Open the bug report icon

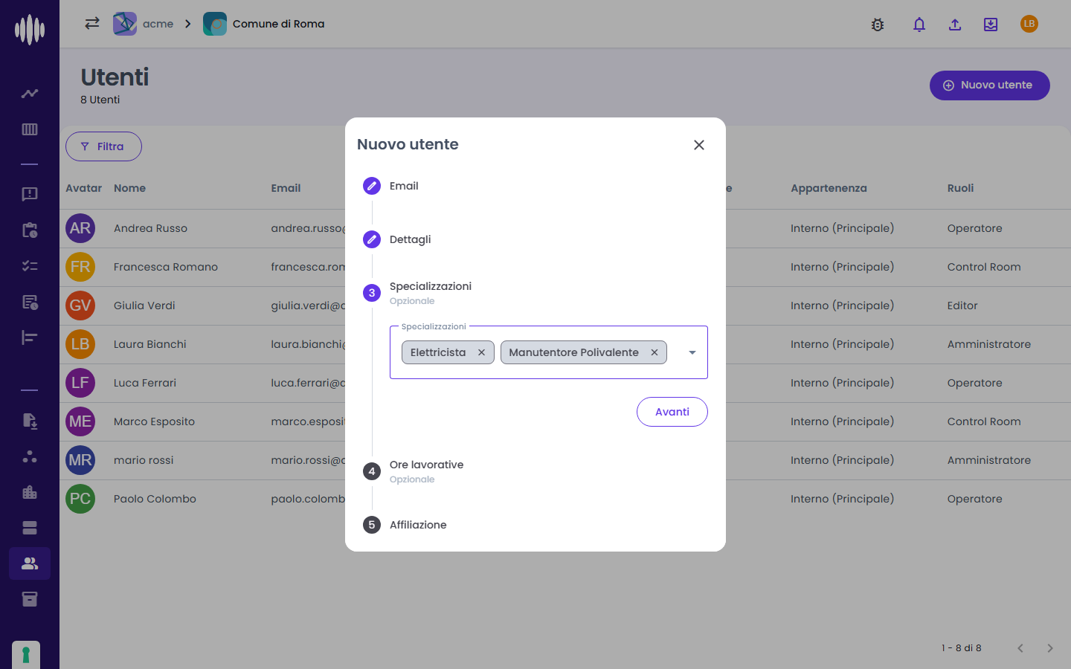pos(878,25)
